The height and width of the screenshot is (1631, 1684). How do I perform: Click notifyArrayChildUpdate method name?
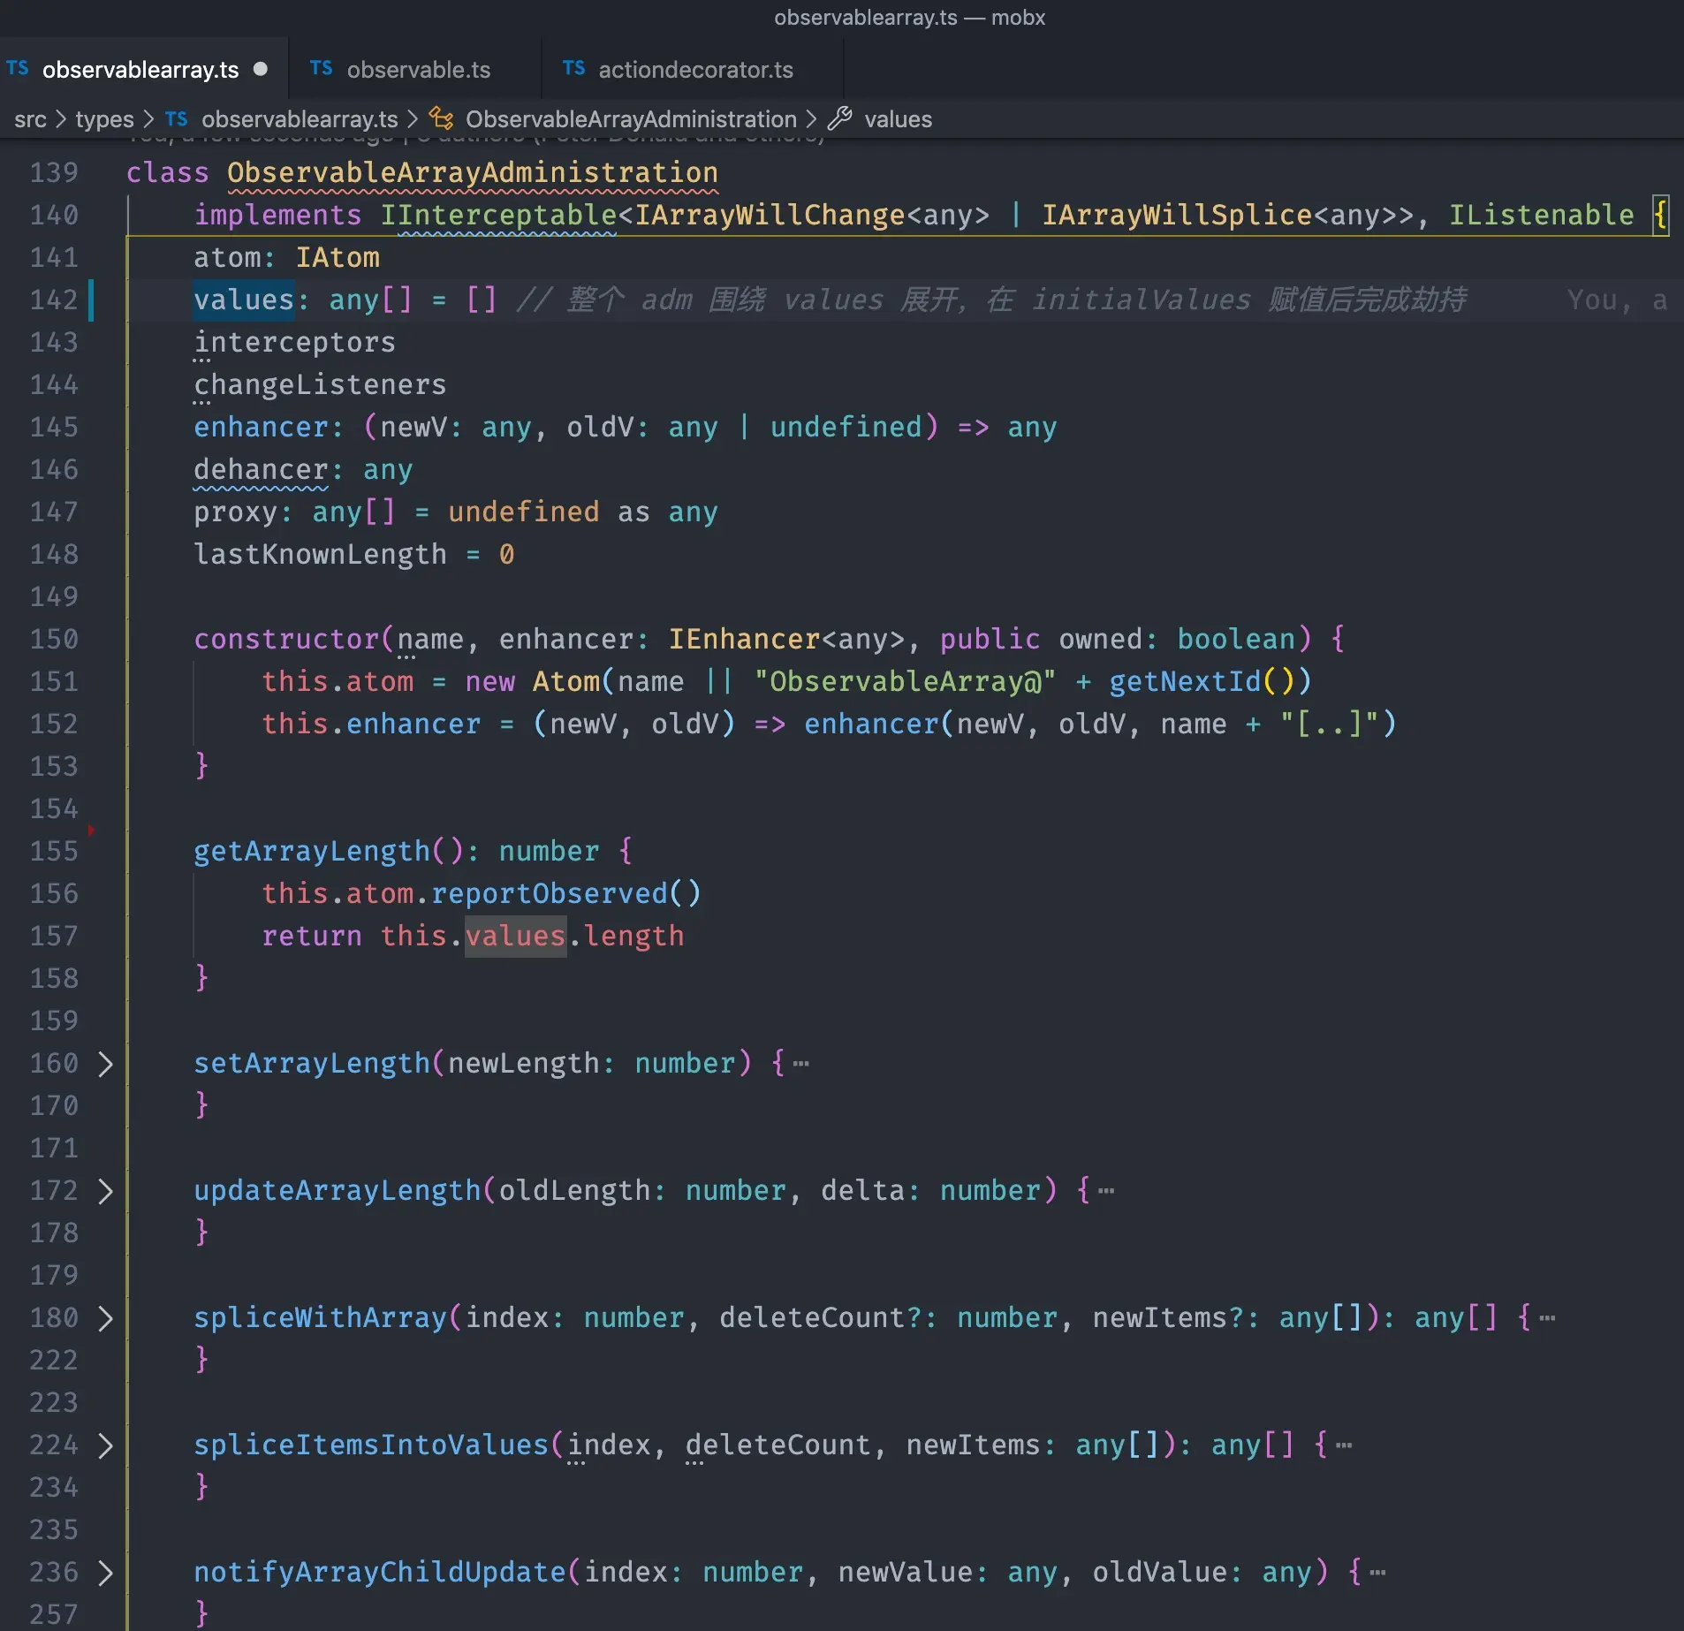(379, 1573)
